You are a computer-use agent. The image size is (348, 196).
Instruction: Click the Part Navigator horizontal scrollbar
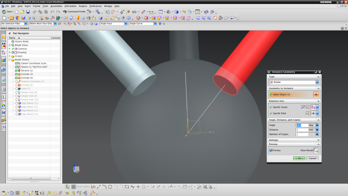coord(31,178)
